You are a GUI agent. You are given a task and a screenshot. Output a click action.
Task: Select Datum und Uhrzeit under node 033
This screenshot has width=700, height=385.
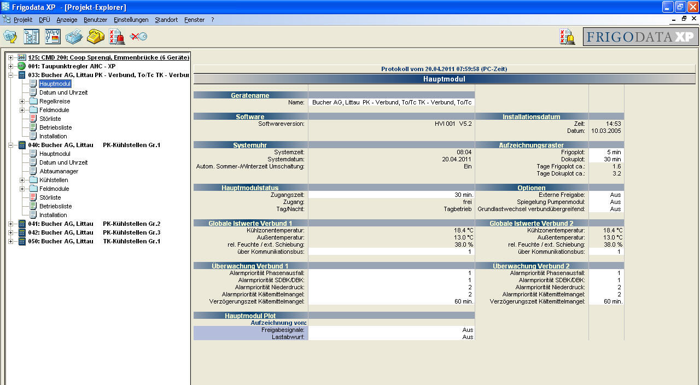[x=63, y=92]
